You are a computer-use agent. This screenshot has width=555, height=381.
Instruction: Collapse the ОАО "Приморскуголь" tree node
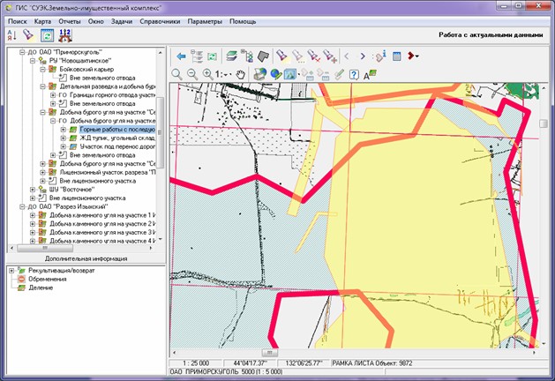coord(21,54)
